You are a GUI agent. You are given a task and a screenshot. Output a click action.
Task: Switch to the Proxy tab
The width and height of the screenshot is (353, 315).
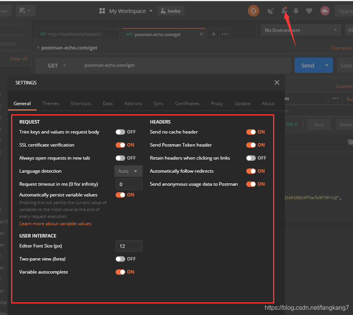[217, 104]
